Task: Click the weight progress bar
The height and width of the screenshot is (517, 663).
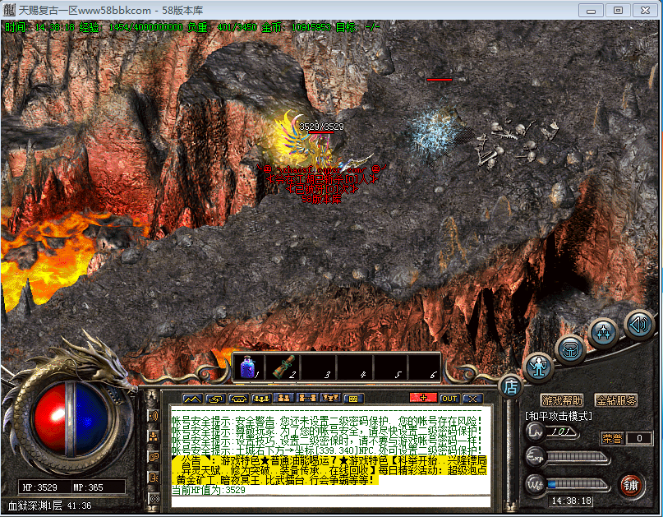Action: 577,483
